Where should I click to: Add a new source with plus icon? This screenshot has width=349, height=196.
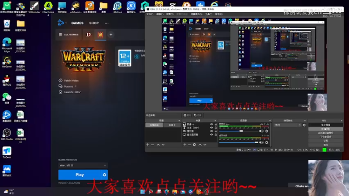click(x=185, y=145)
